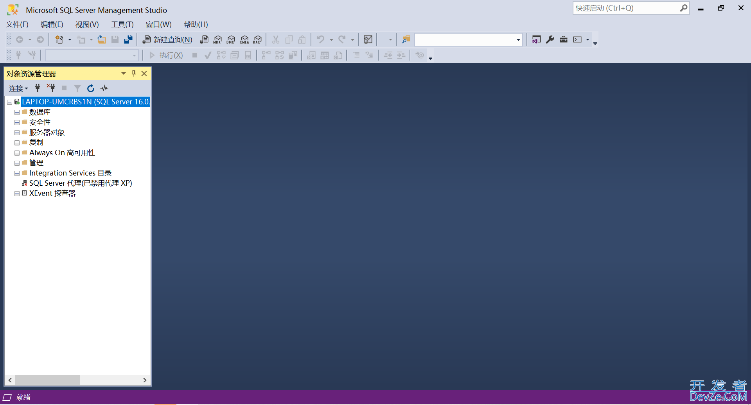The height and width of the screenshot is (405, 751).
Task: Click the Find in Files icon
Action: coord(406,39)
